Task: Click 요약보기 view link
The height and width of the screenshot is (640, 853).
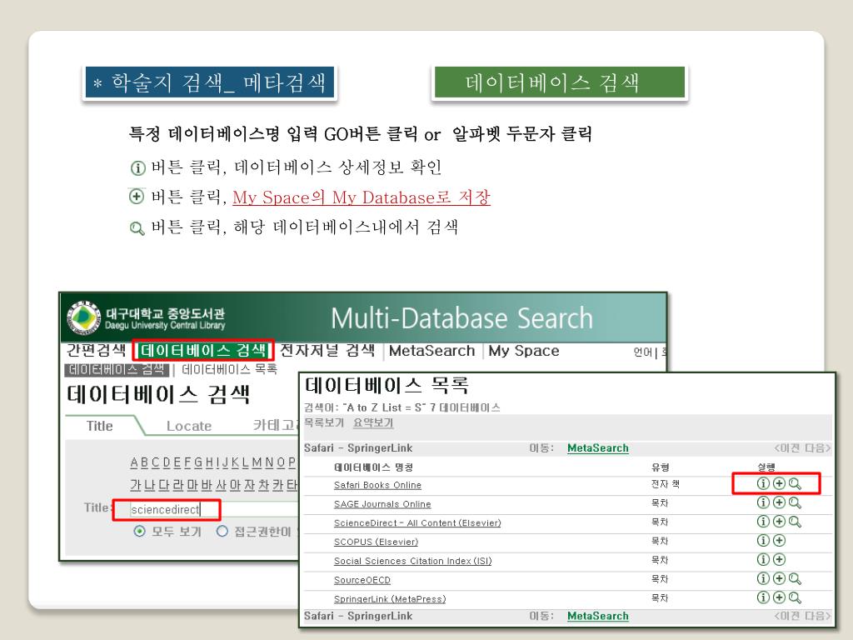Action: click(x=373, y=422)
